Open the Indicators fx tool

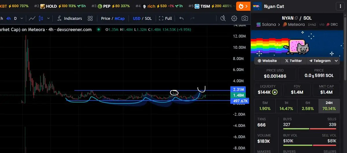point(59,18)
